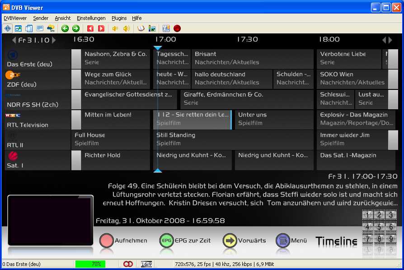Select Immer wieder Jim programme

pyautogui.click(x=352, y=140)
